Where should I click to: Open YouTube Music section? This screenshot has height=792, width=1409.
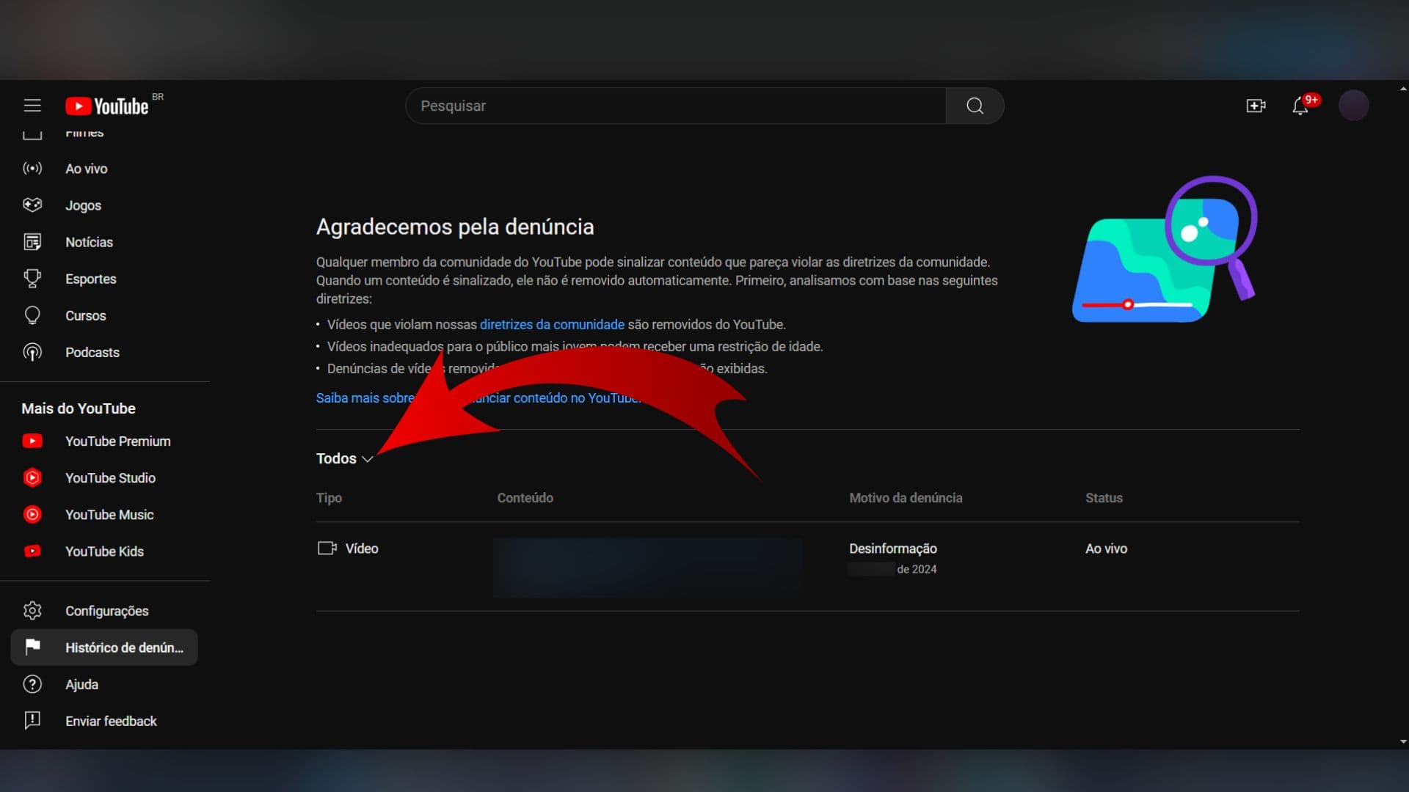109,515
